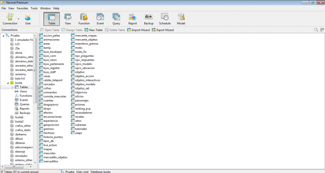The image size is (325, 173).
Task: Launch the Export Wizard
Action: [163, 30]
